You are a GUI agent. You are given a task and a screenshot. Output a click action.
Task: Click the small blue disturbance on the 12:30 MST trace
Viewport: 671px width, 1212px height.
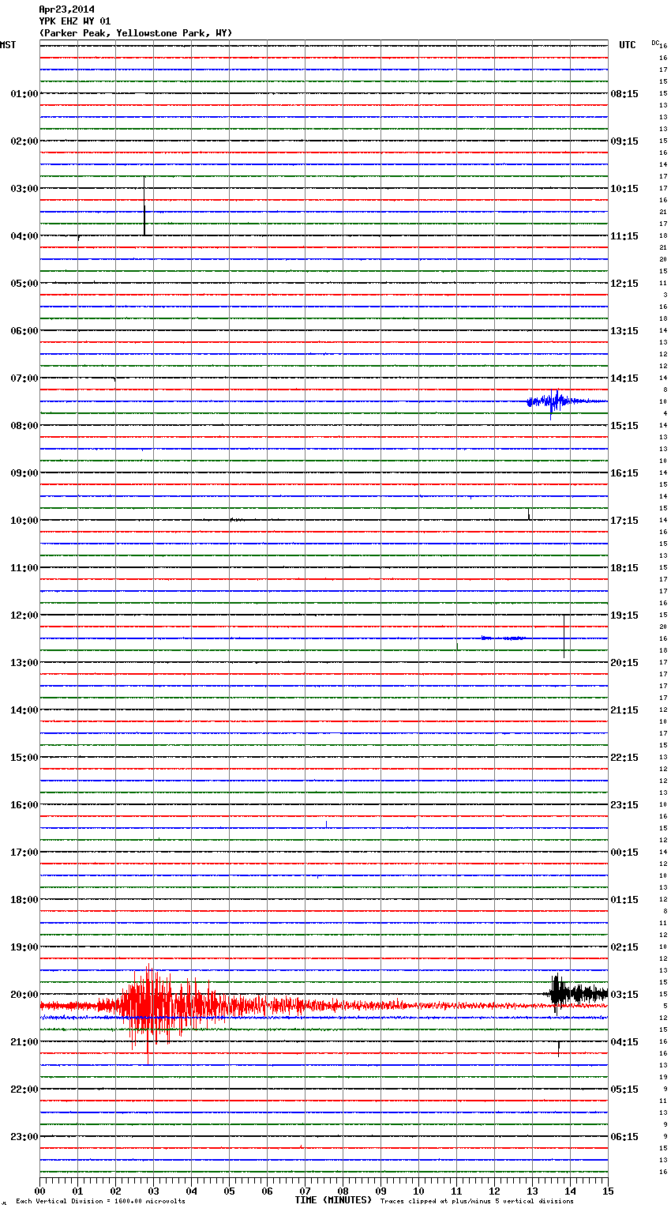(504, 638)
